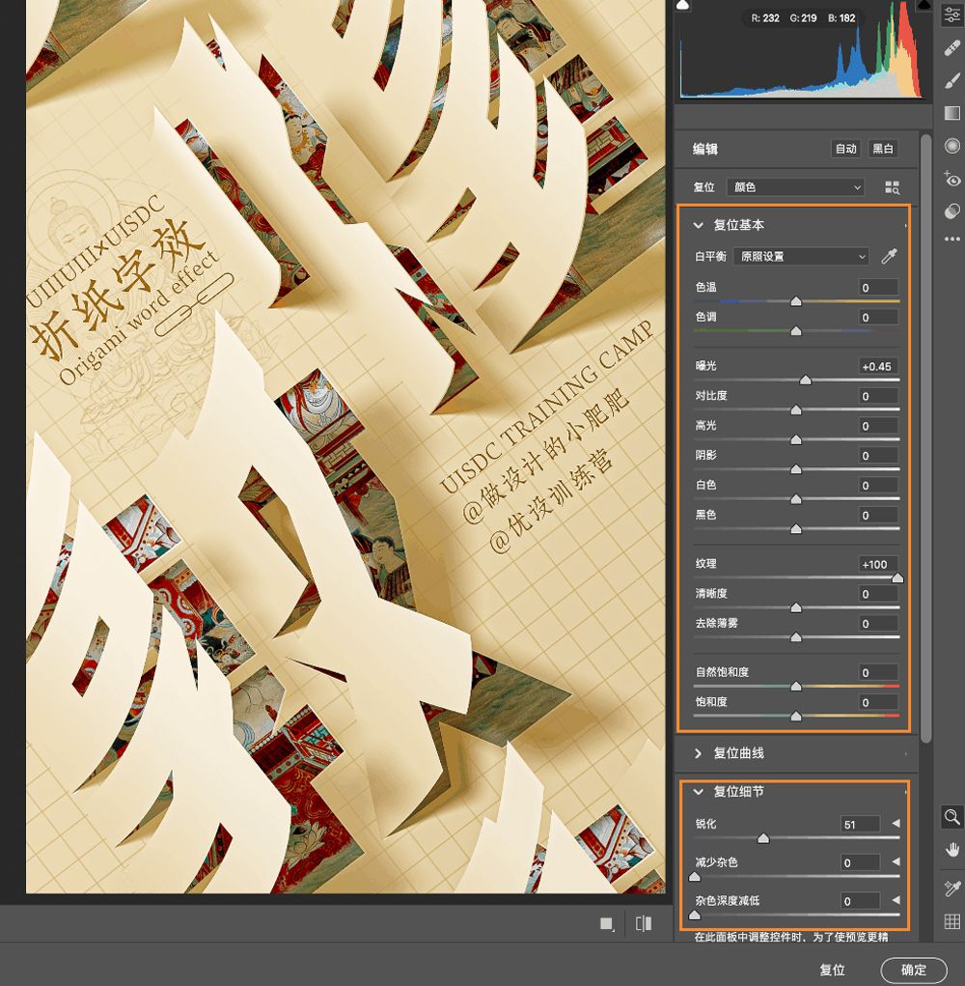Click the 锐化 slider handle

coord(763,838)
